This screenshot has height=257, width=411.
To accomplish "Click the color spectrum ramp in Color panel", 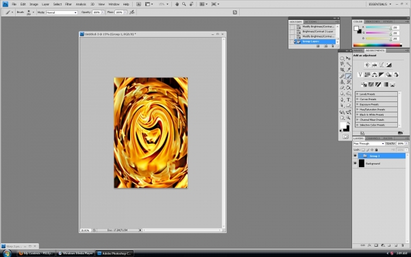I will 377,45.
